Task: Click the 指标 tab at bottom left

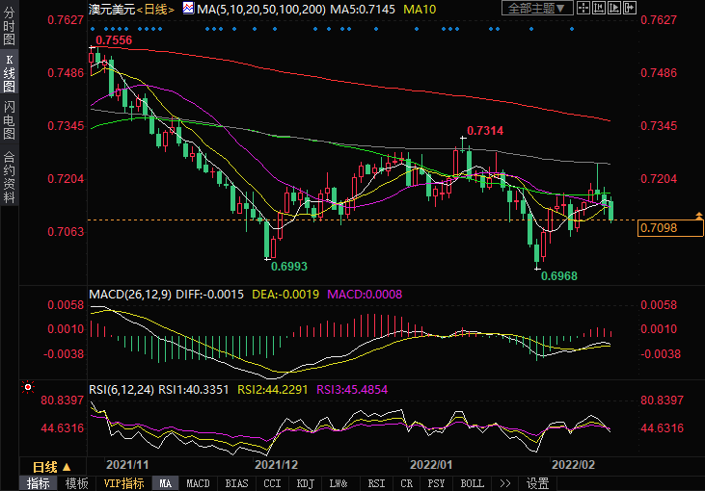Action: (39, 483)
